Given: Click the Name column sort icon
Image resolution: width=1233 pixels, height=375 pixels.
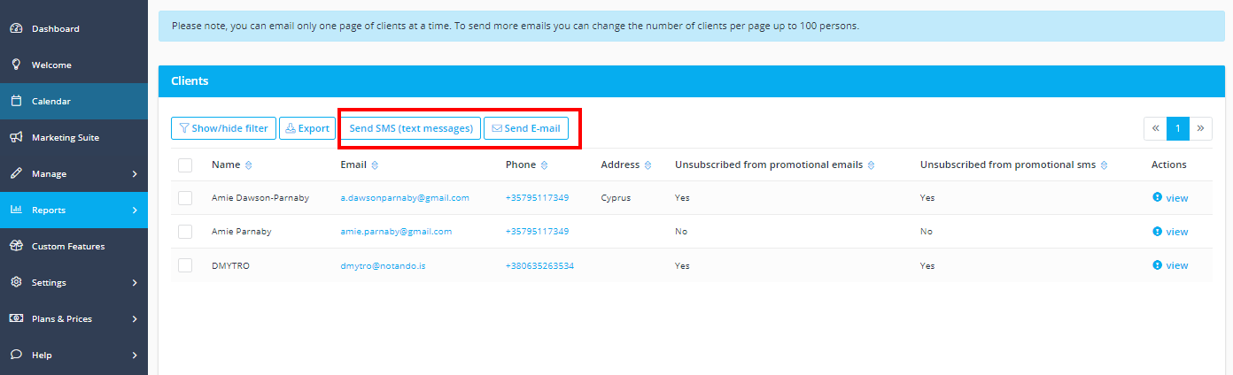Looking at the screenshot, I should pos(248,165).
